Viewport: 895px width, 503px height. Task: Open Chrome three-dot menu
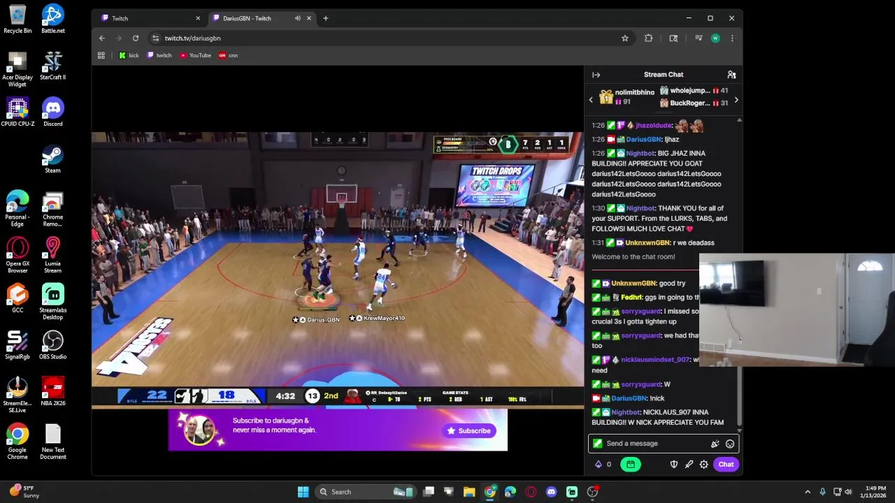732,38
